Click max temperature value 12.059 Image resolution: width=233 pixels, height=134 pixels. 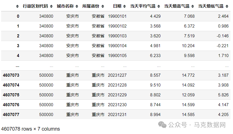[188, 95]
